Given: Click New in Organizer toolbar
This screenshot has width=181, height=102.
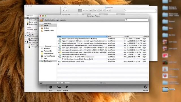Looking at the screenshot, I should pyautogui.click(x=51, y=88).
